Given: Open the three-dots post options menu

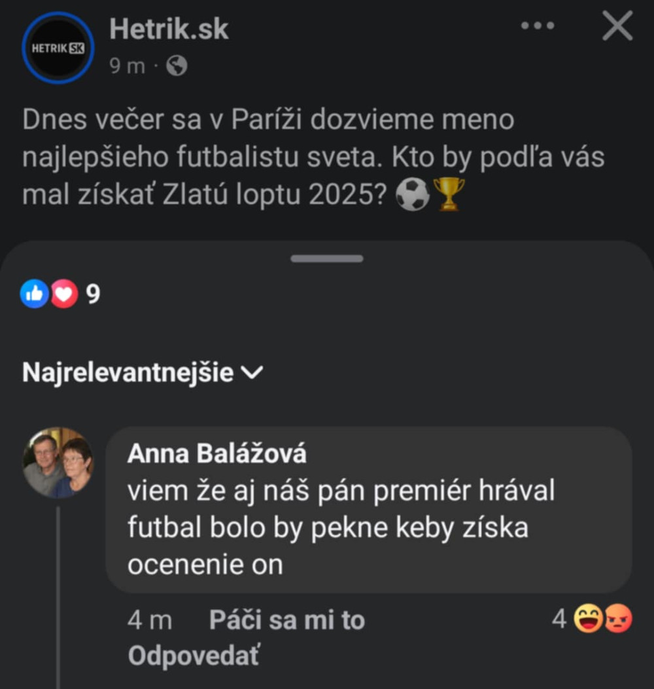Looking at the screenshot, I should pyautogui.click(x=537, y=26).
